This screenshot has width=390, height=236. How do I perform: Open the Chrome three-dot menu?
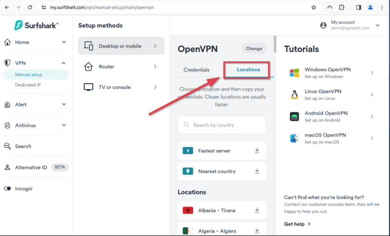pos(382,8)
